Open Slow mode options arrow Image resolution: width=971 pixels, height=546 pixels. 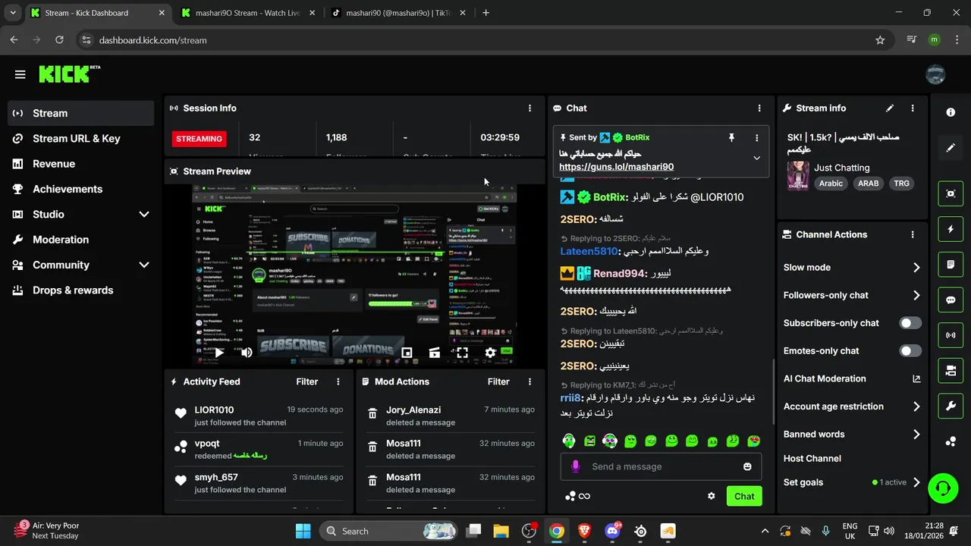coord(916,268)
